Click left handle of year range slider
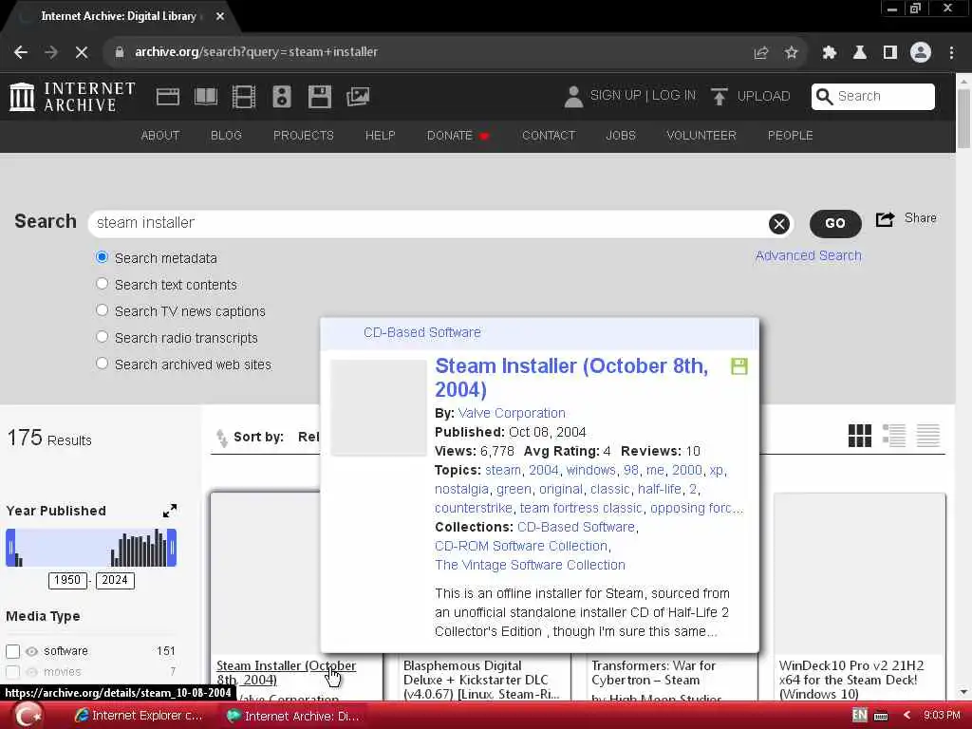 pyautogui.click(x=10, y=548)
